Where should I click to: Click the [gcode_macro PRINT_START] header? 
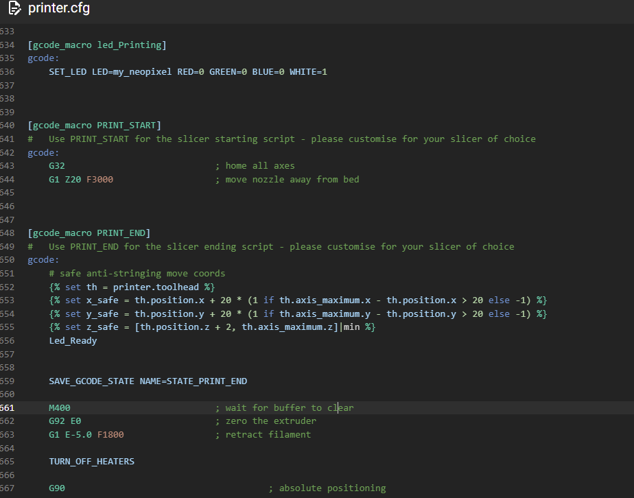click(94, 126)
